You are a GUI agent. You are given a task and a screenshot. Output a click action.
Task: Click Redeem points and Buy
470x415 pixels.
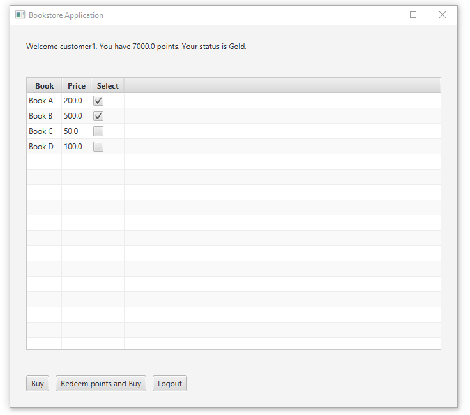101,384
